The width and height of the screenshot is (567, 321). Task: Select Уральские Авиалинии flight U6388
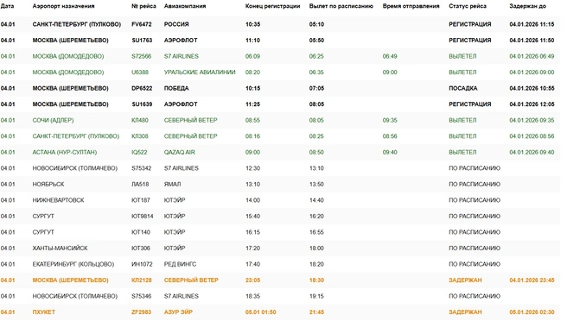coord(280,72)
